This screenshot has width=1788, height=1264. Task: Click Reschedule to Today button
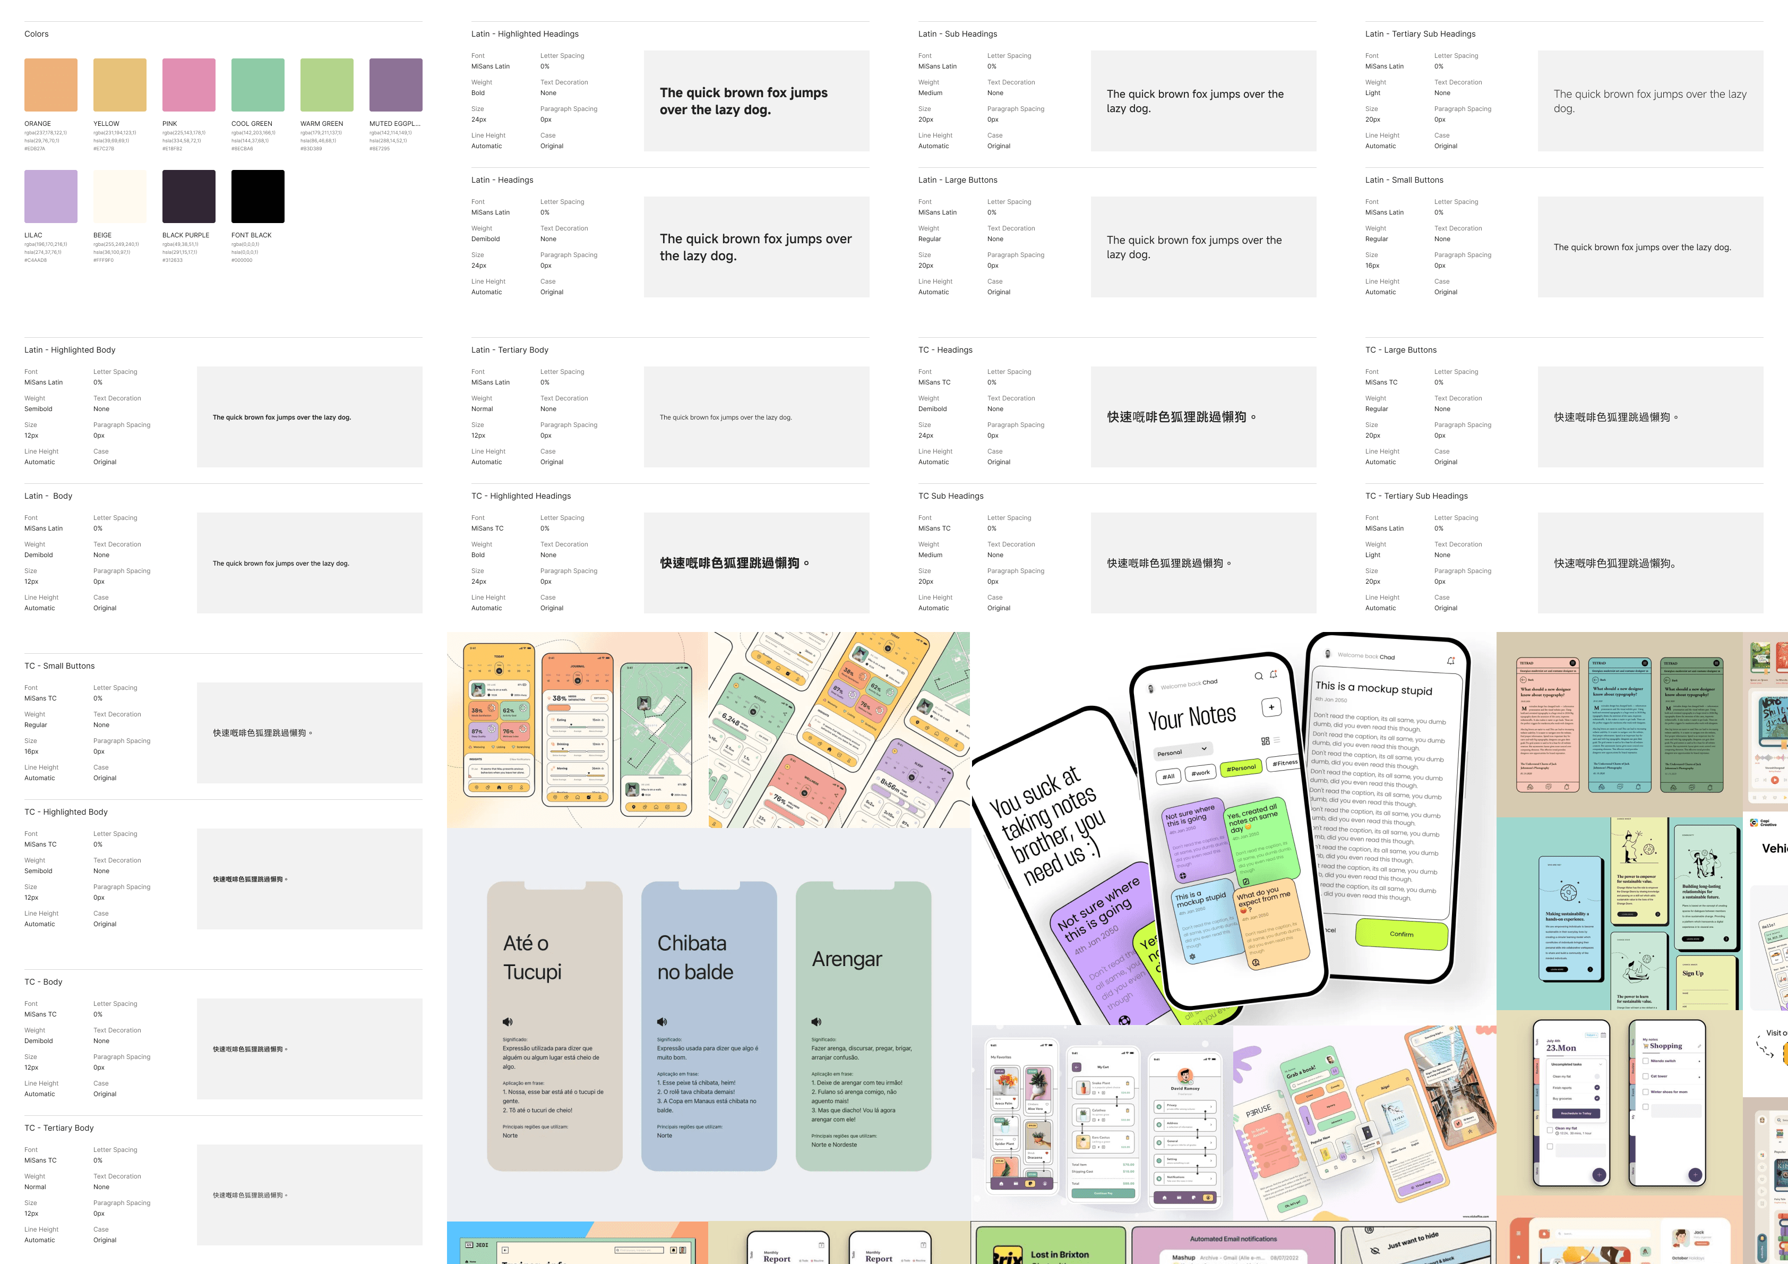point(1576,1114)
